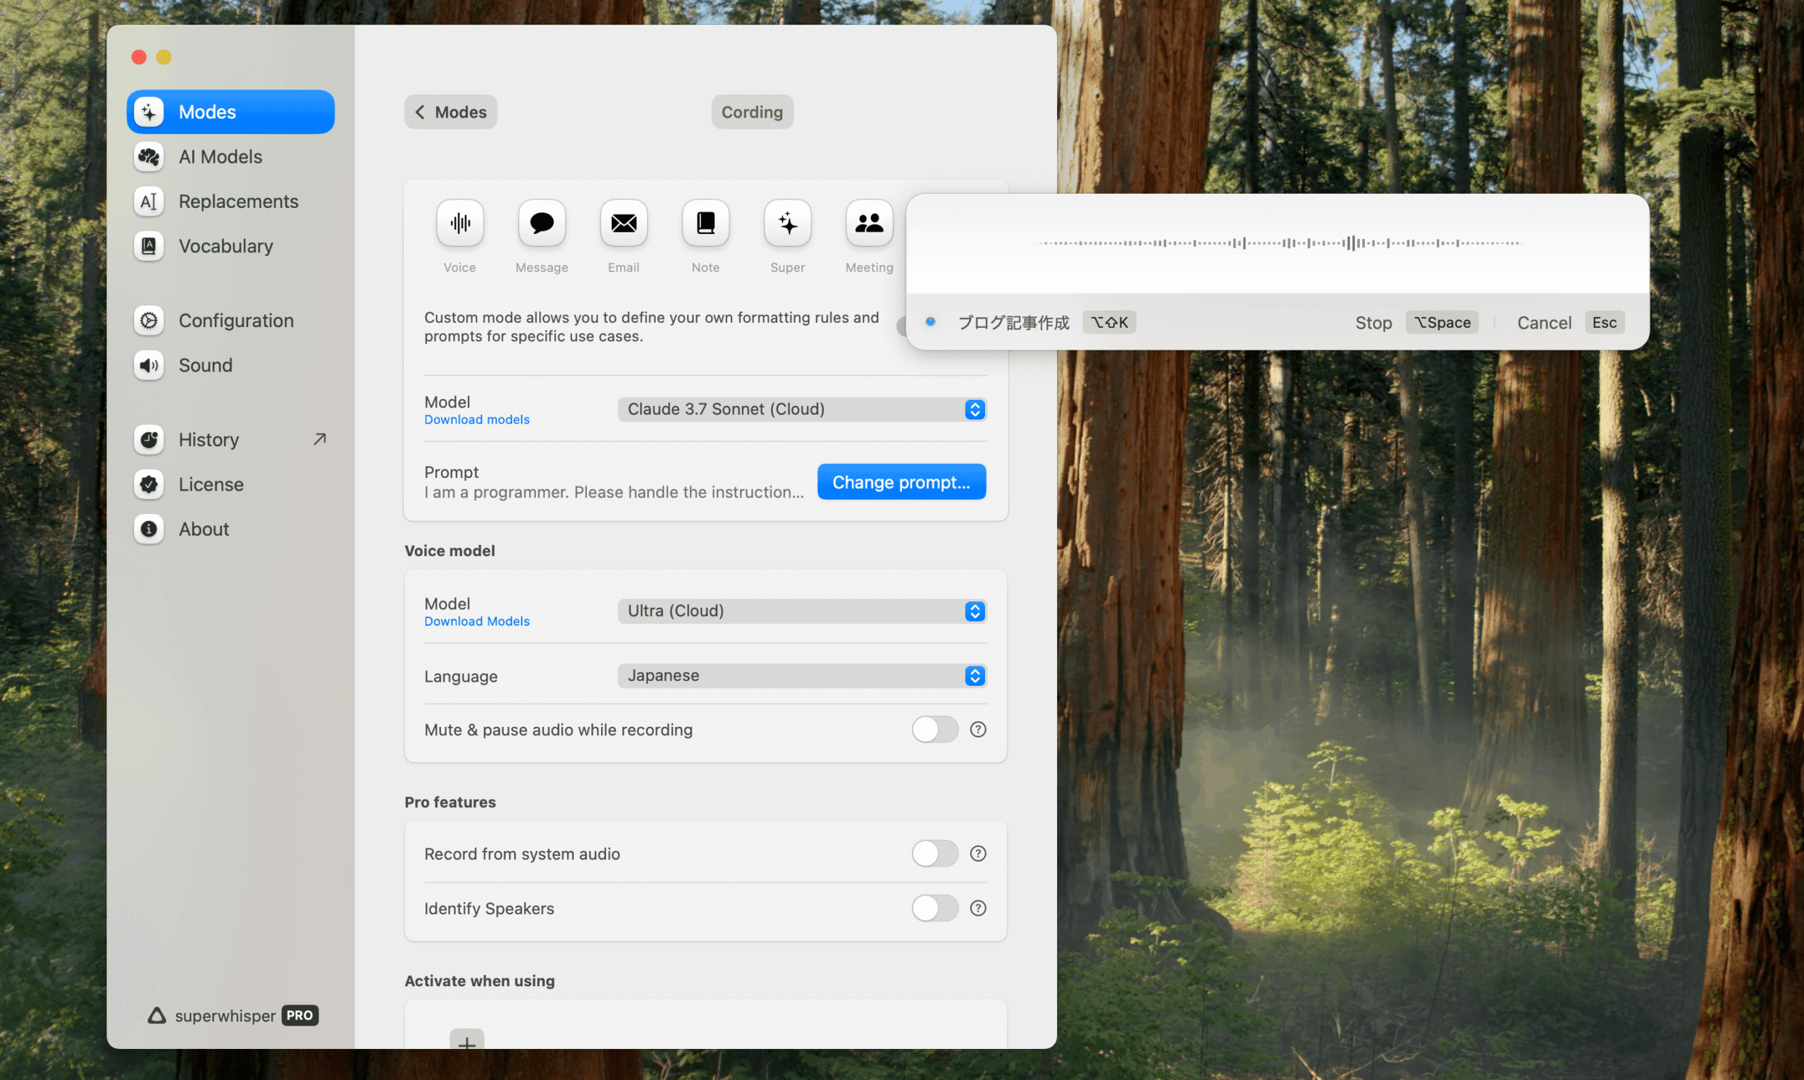
Task: Select the Voice mode icon
Action: click(x=459, y=223)
